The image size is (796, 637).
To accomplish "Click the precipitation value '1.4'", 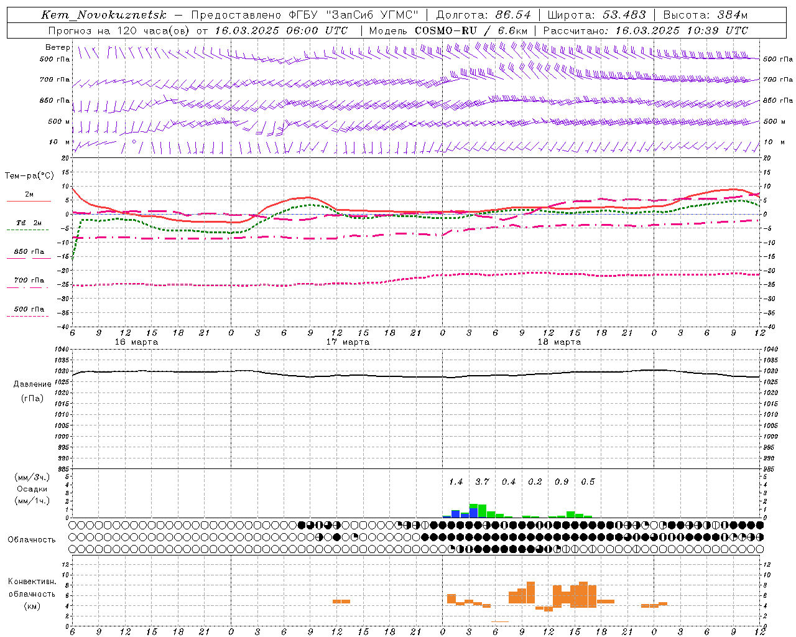I will 456,482.
